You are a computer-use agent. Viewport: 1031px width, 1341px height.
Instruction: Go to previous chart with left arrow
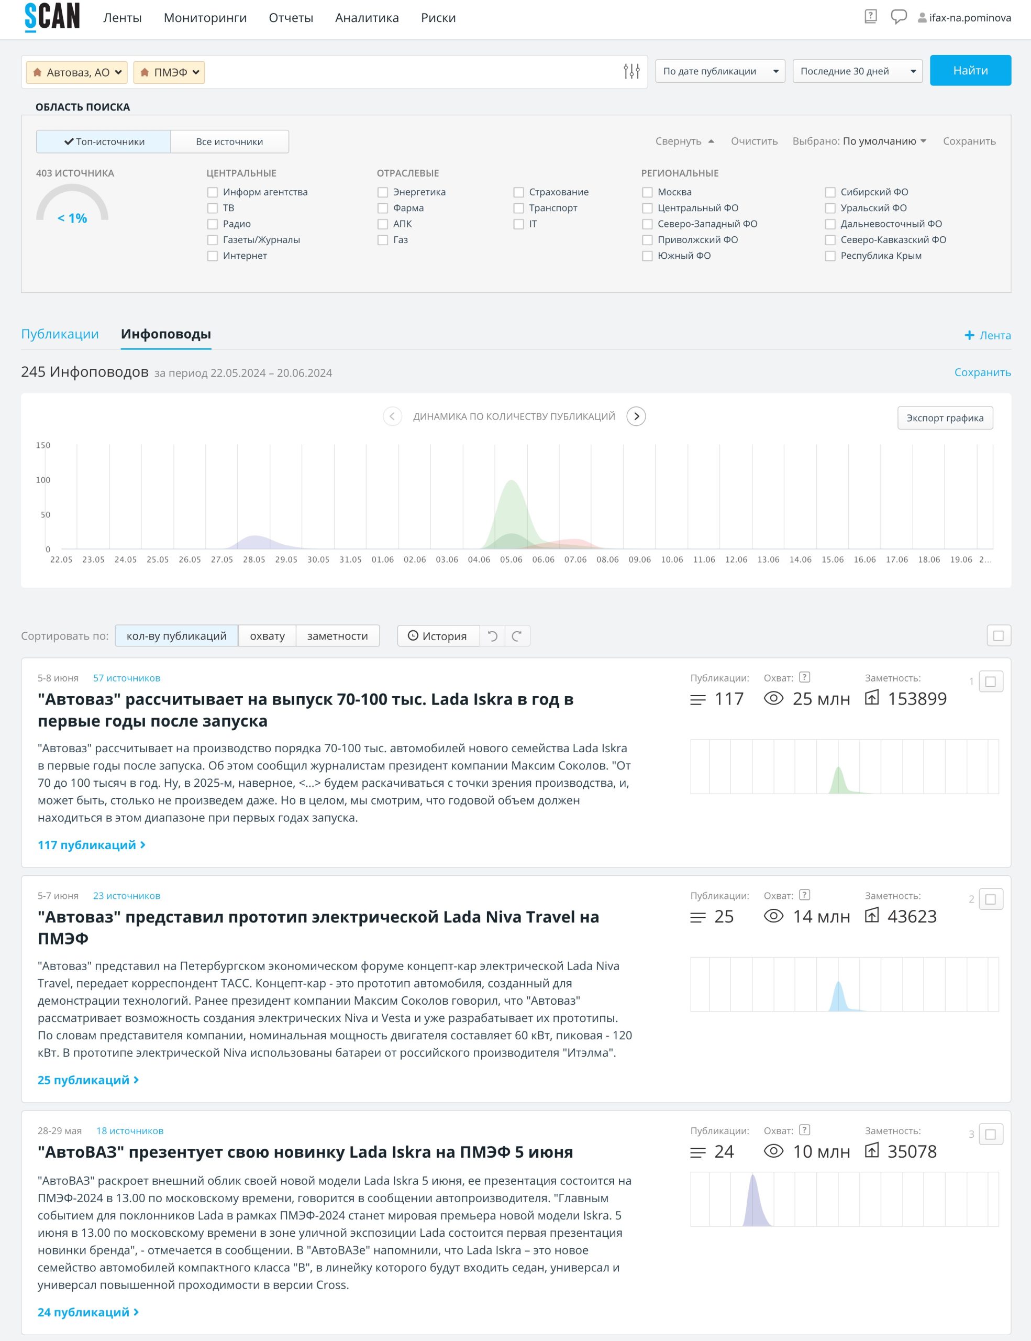[392, 416]
